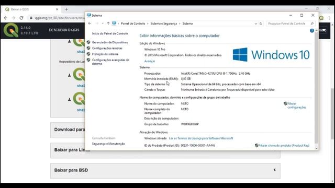The image size is (335, 188).
Task: Click the processor value Intel Core i5-4210U
Action: (216, 74)
